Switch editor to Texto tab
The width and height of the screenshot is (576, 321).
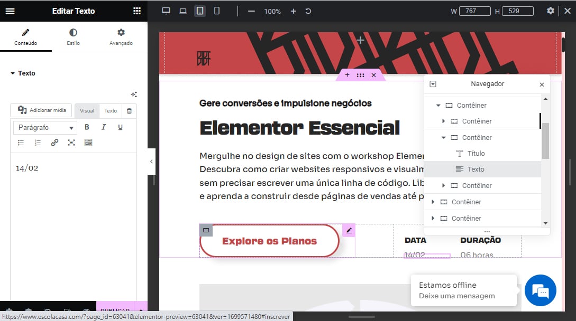(110, 111)
